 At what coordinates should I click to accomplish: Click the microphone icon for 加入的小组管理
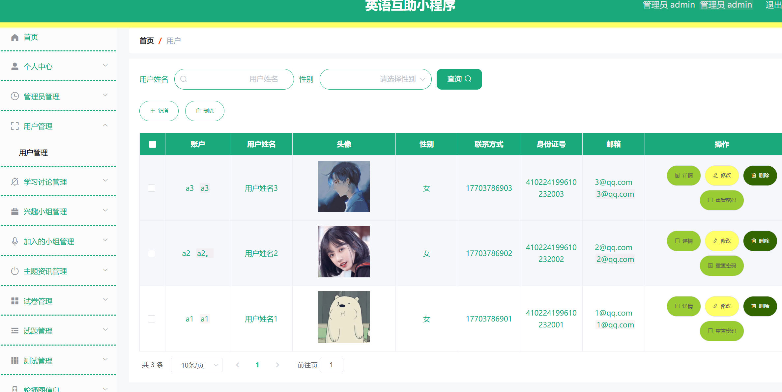[14, 241]
